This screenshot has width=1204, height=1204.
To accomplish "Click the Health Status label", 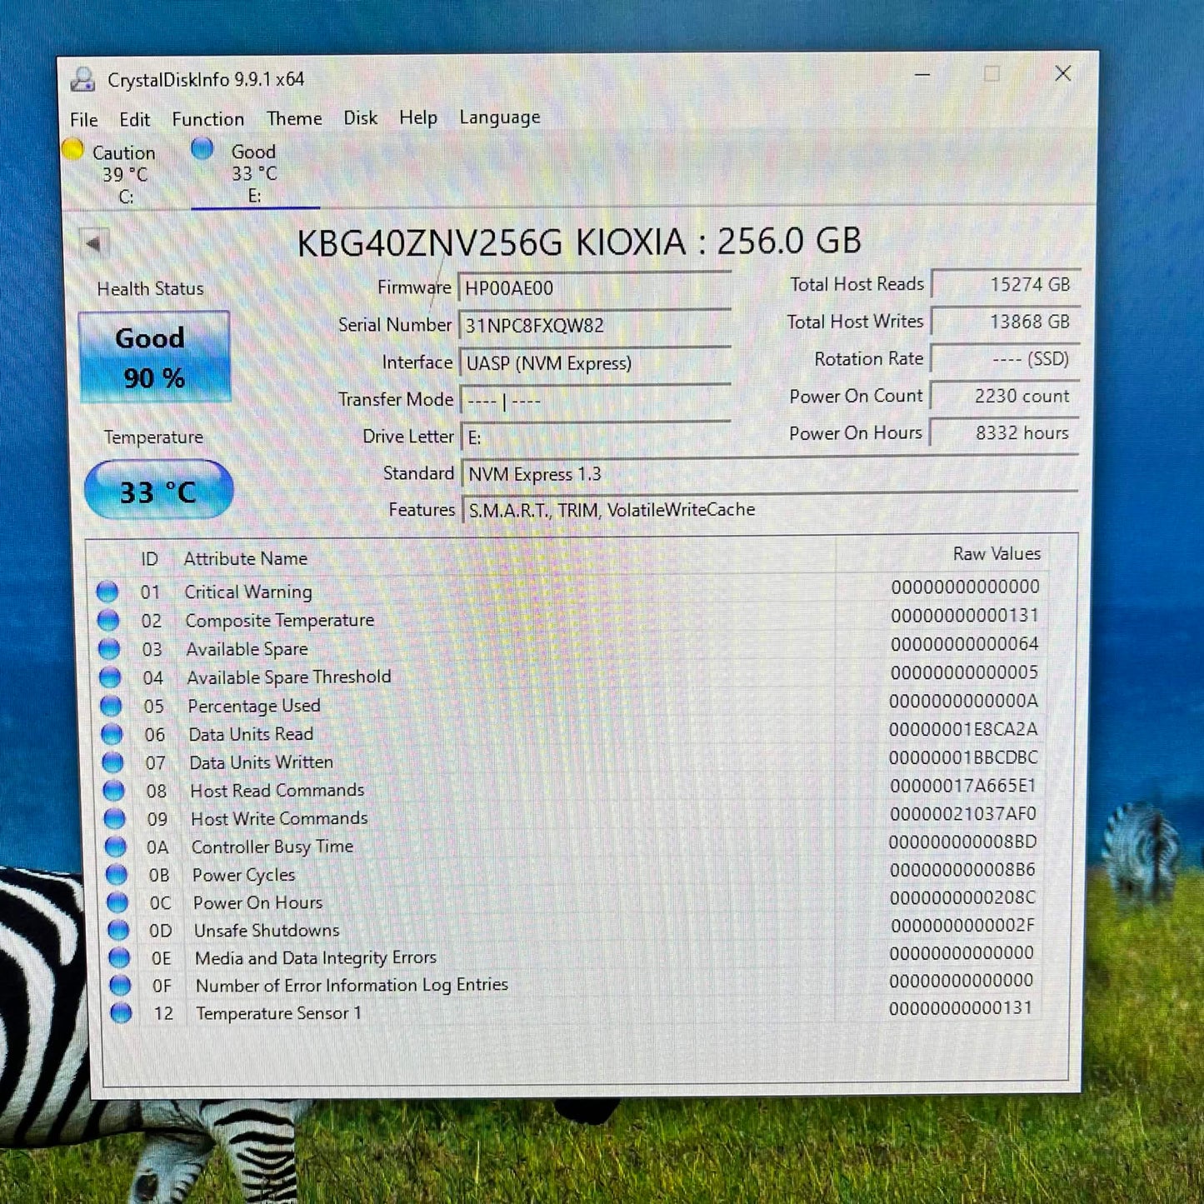I will [x=151, y=289].
